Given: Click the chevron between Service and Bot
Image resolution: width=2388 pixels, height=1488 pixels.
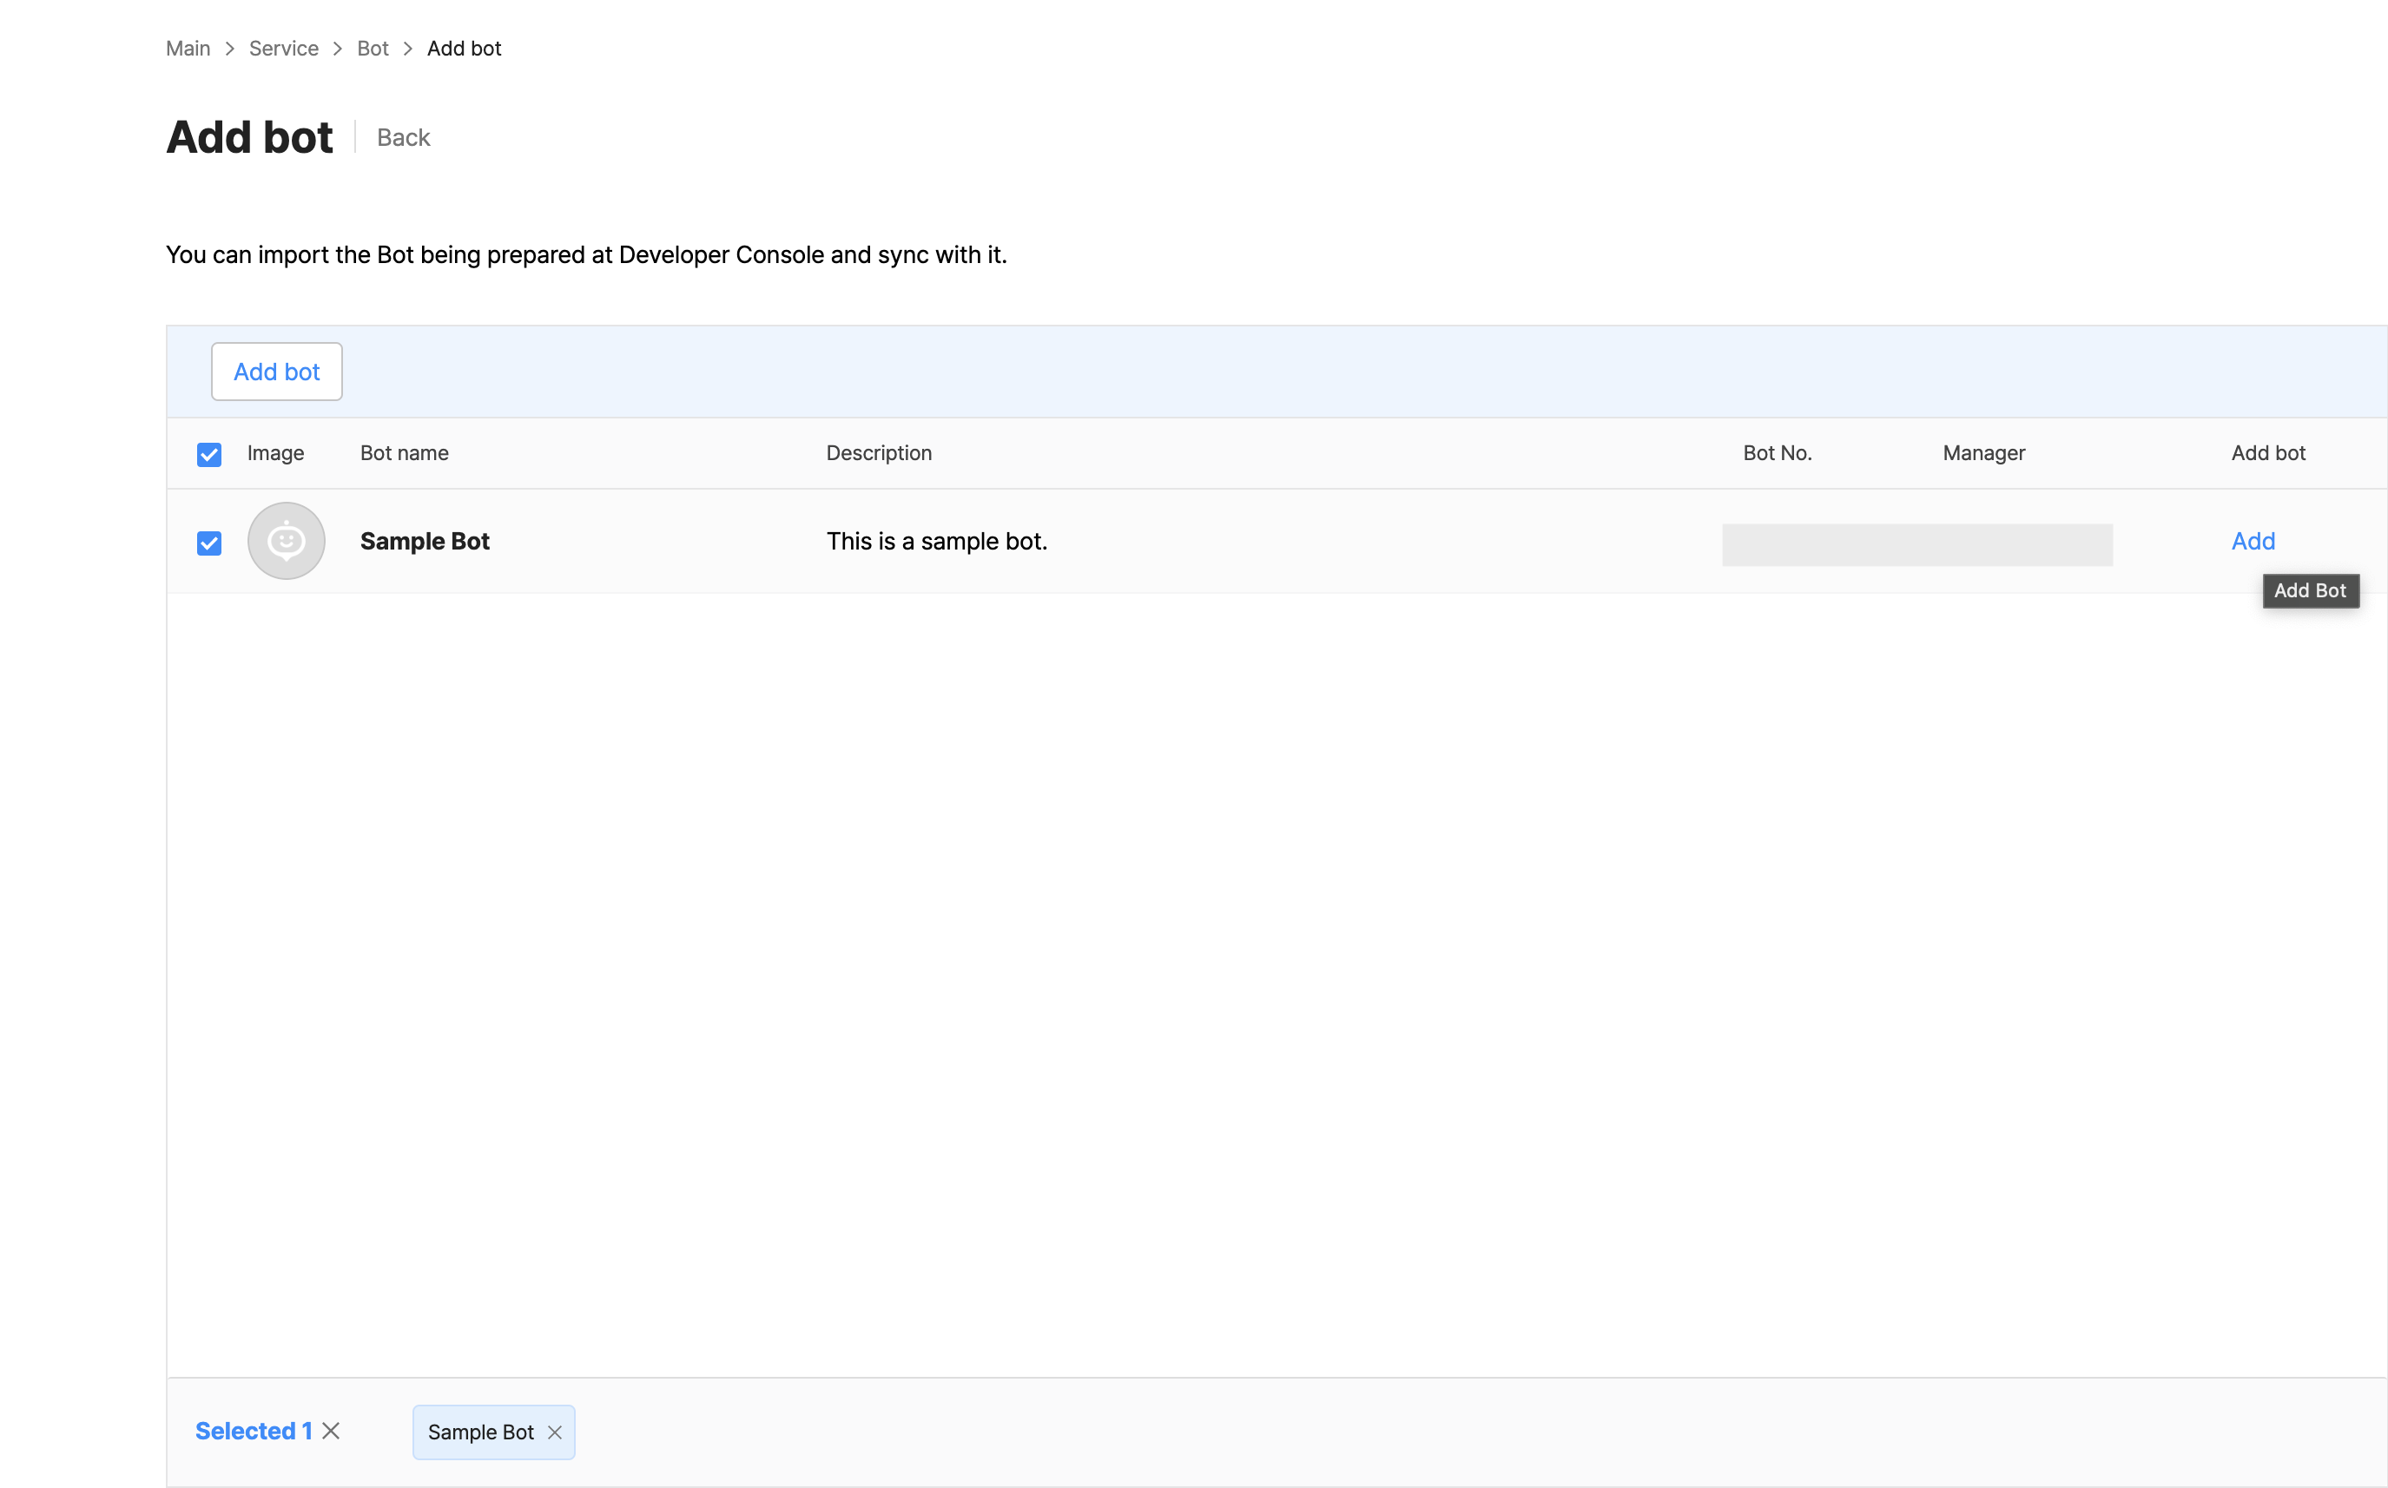Looking at the screenshot, I should [337, 49].
